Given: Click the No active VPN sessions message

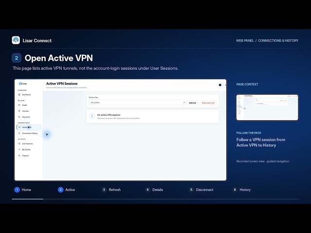Looking at the screenshot, I should [x=109, y=115].
